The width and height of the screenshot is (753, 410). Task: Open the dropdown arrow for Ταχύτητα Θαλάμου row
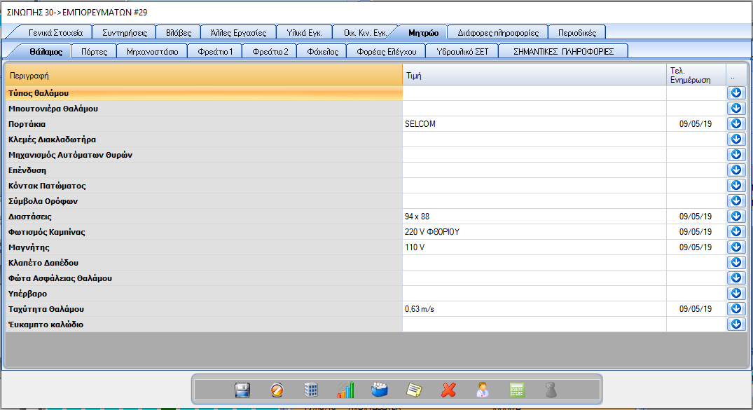tap(735, 309)
